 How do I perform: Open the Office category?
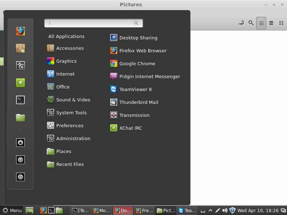(x=58, y=87)
